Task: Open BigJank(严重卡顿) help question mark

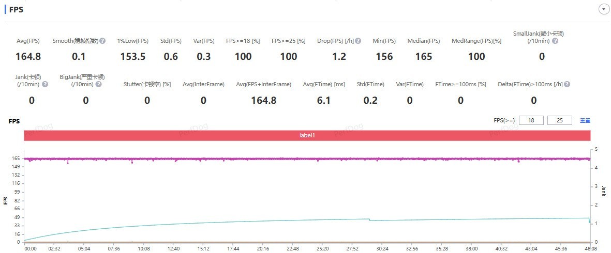Action: pyautogui.click(x=99, y=84)
